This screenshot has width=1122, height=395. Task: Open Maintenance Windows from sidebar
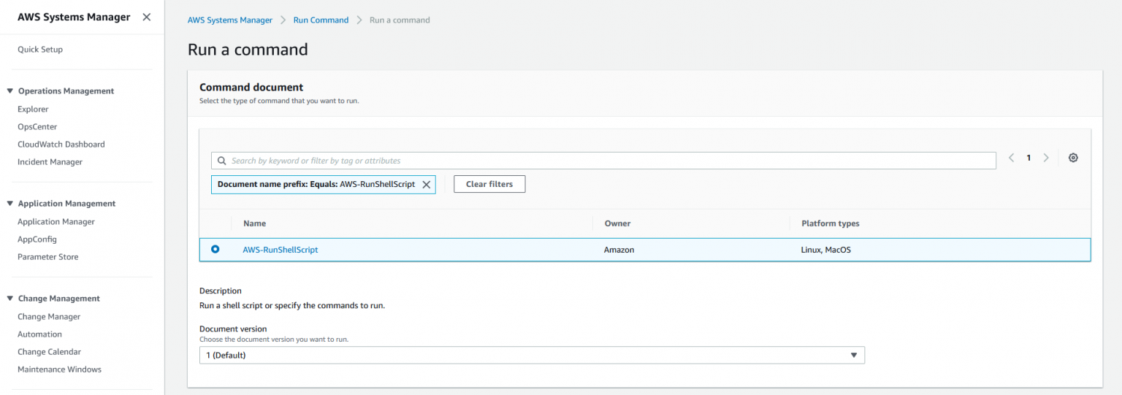[59, 369]
